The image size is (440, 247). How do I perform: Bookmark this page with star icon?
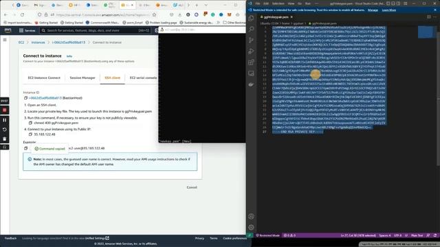[x=154, y=15]
